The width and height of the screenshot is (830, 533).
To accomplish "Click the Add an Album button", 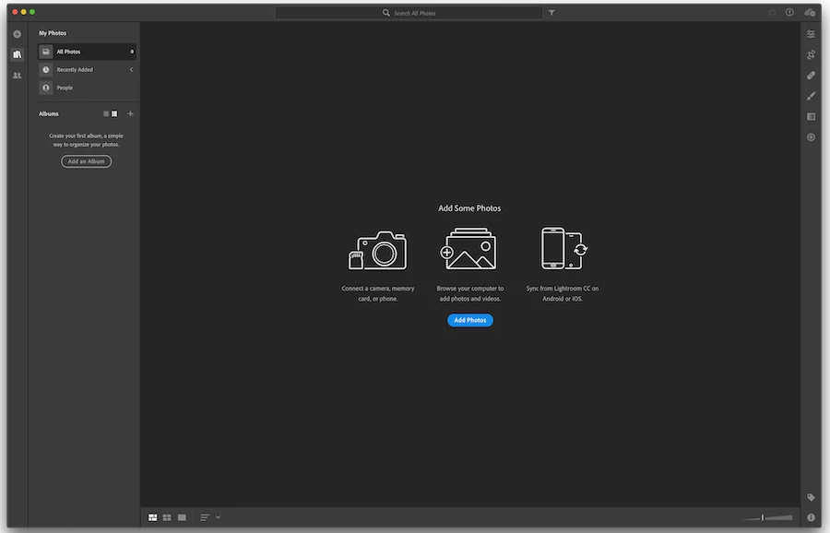I will click(87, 160).
